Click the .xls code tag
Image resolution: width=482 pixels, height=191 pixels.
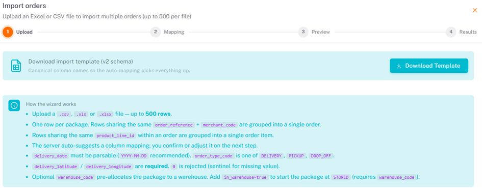point(81,114)
